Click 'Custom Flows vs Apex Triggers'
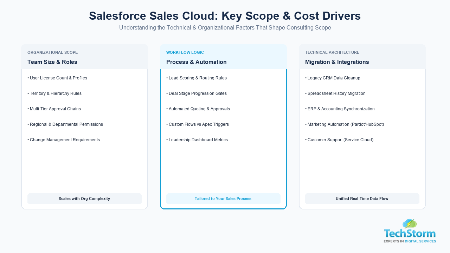 [198, 124]
